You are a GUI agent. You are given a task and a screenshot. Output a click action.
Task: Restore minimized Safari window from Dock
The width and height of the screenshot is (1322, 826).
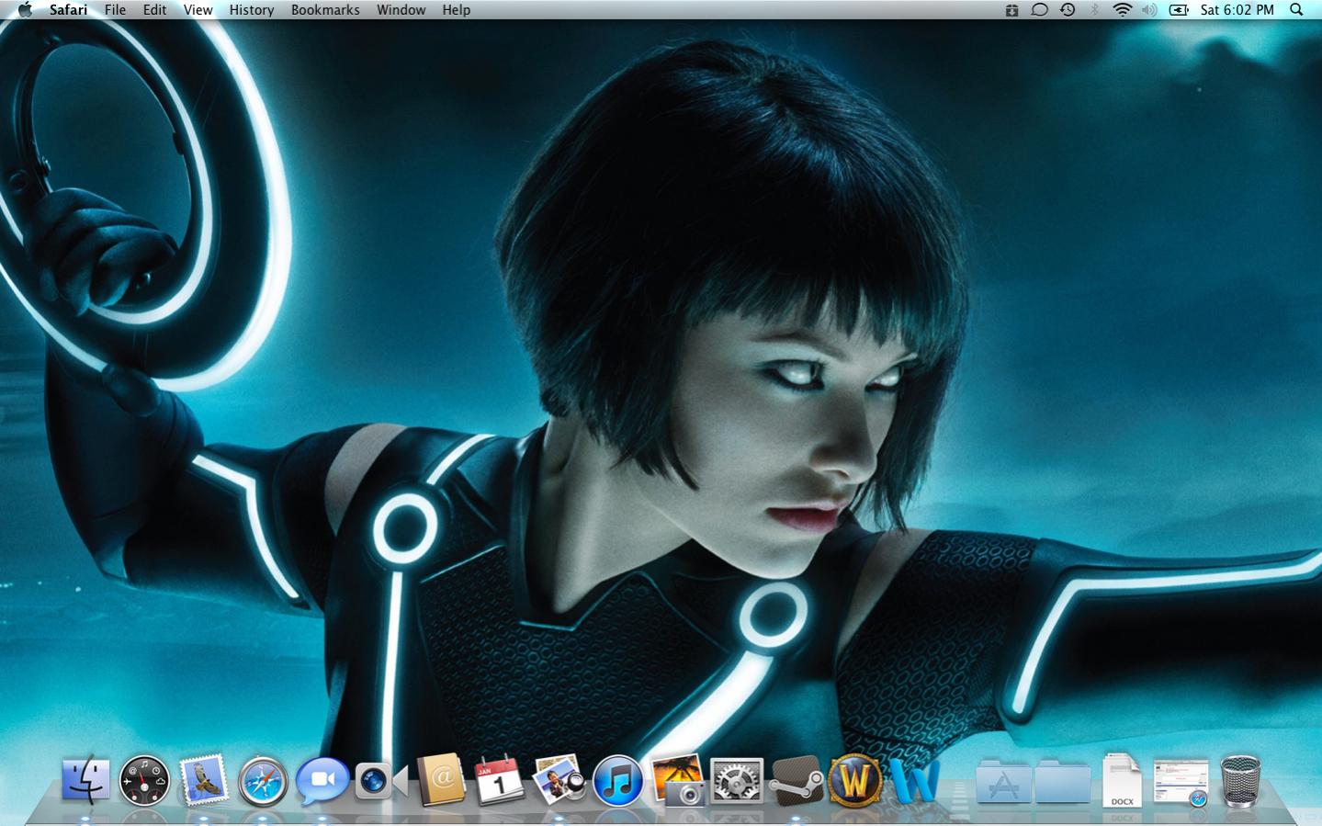1181,783
